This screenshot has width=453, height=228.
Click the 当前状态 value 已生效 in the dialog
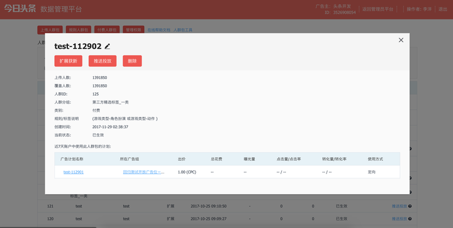(98, 135)
